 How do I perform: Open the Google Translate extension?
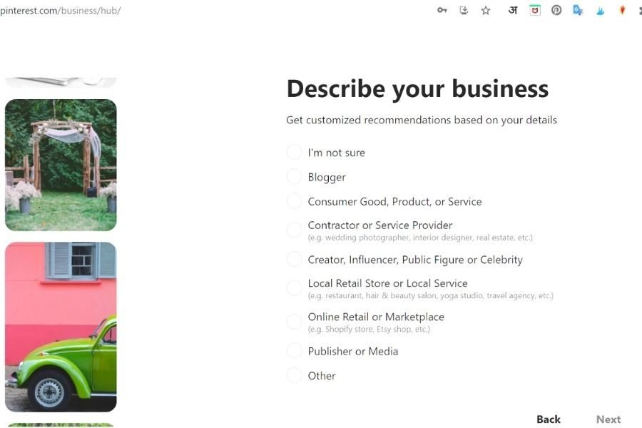578,11
